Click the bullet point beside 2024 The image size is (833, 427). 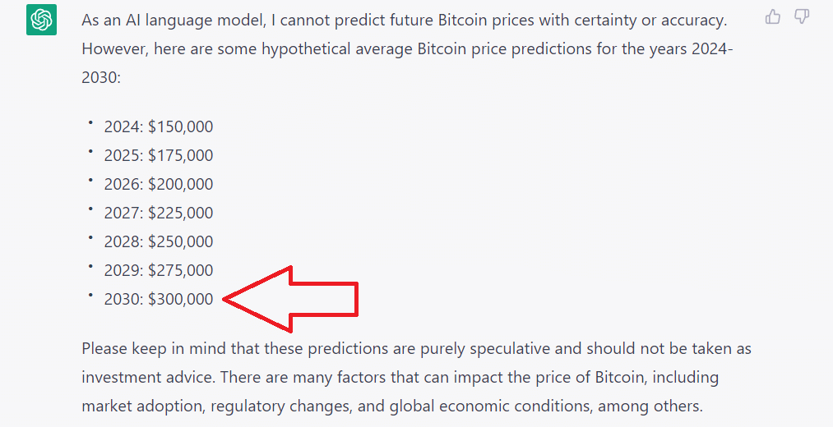tap(90, 123)
